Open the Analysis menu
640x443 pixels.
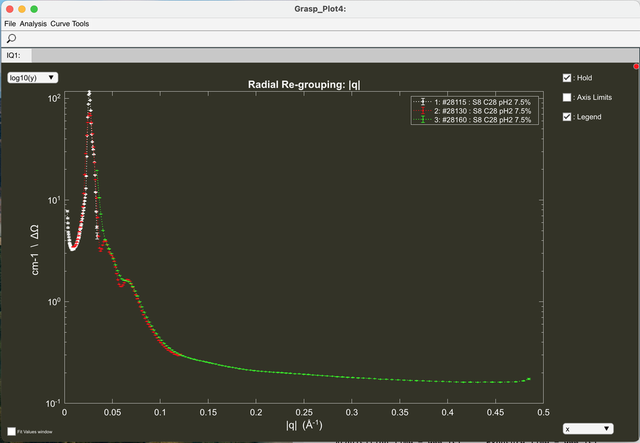[x=33, y=24]
